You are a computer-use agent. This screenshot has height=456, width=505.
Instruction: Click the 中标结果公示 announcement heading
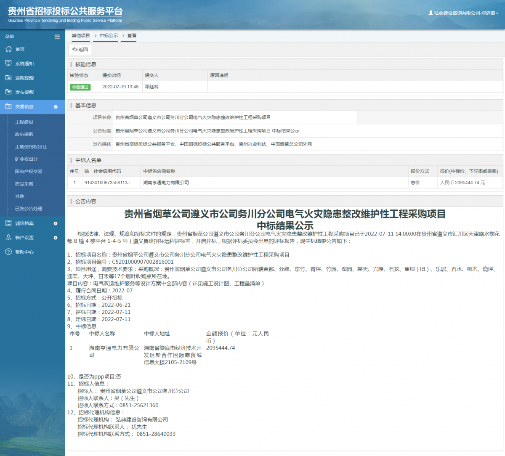pos(285,225)
